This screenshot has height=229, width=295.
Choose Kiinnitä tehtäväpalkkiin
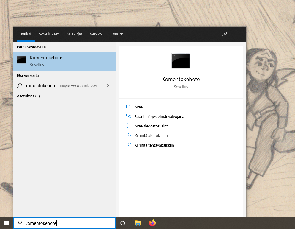pyautogui.click(x=154, y=145)
